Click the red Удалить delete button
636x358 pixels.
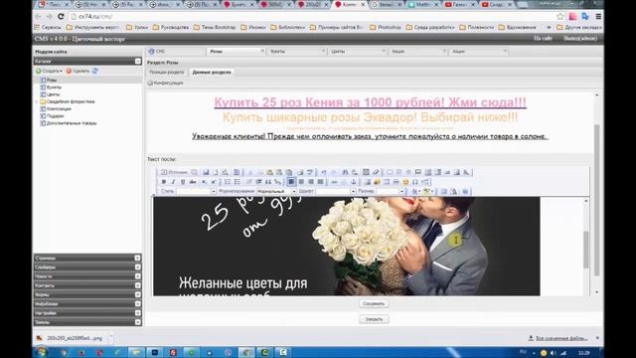78,71
